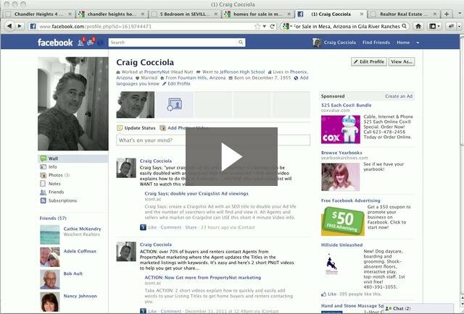Click large profile picture of Craig
This screenshot has width=464, height=314.
click(x=73, y=103)
